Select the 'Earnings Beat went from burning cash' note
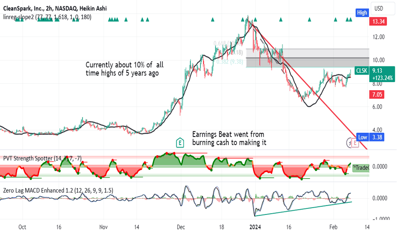Viewport: 397px width, 234px height. [x=229, y=138]
